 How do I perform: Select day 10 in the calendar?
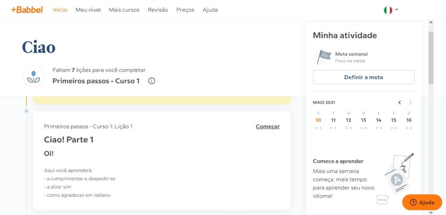(318, 120)
